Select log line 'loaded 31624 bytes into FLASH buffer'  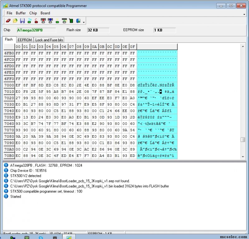click(x=90, y=186)
